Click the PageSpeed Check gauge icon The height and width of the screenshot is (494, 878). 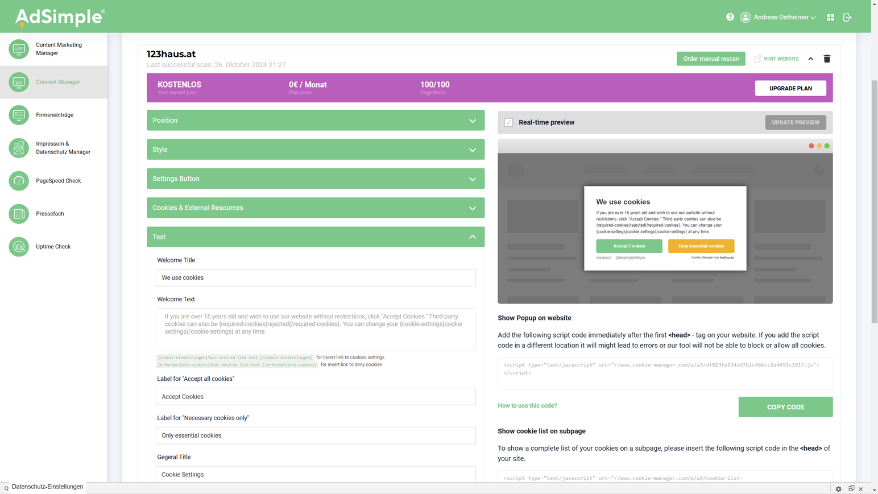[x=19, y=181]
